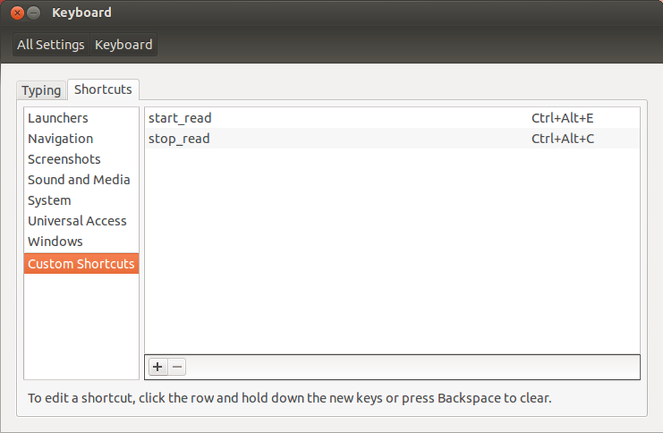
Task: Minimize the Keyboard window
Action: pyautogui.click(x=34, y=13)
